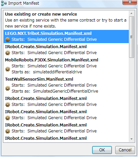This screenshot has width=138, height=157.
Task: Dismiss dialog with Cancel button
Action: [x=125, y=150]
